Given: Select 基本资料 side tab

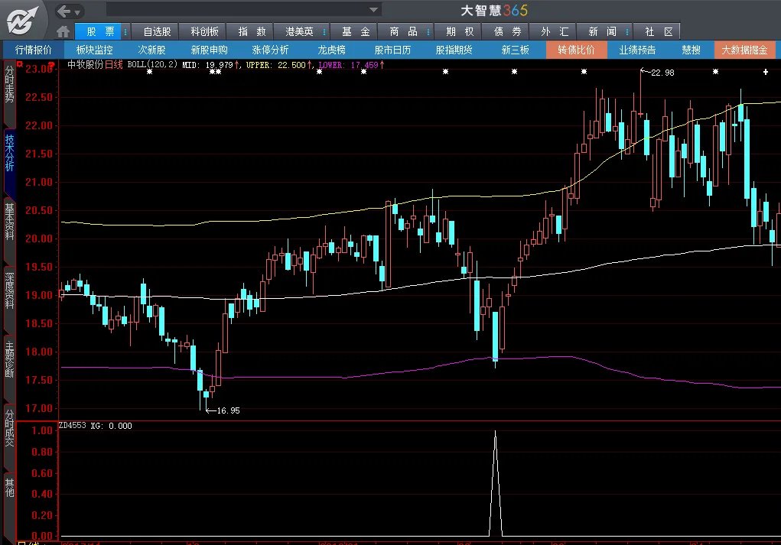Looking at the screenshot, I should point(9,221).
